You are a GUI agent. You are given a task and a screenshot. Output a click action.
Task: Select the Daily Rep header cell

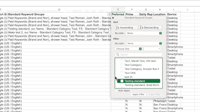pyautogui.click(x=146, y=14)
